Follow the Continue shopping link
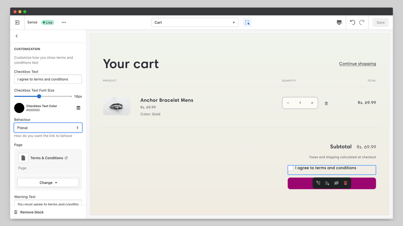 357,64
